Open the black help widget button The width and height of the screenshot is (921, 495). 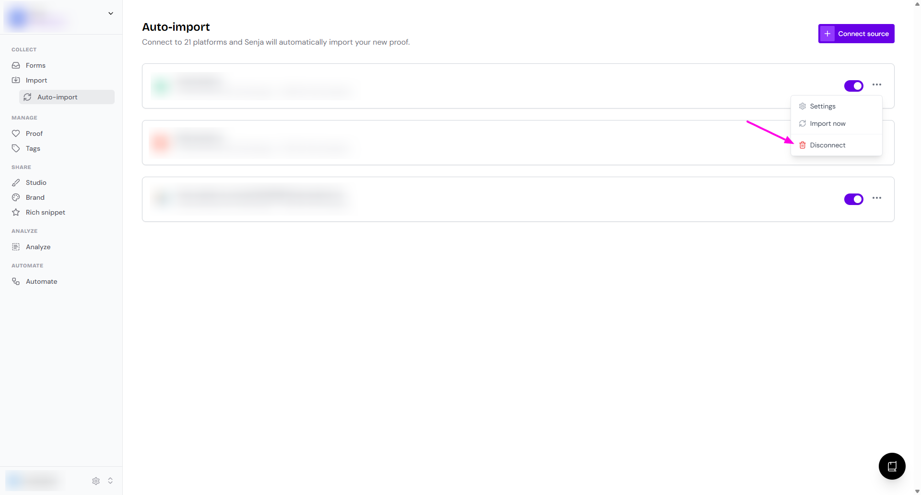[892, 466]
